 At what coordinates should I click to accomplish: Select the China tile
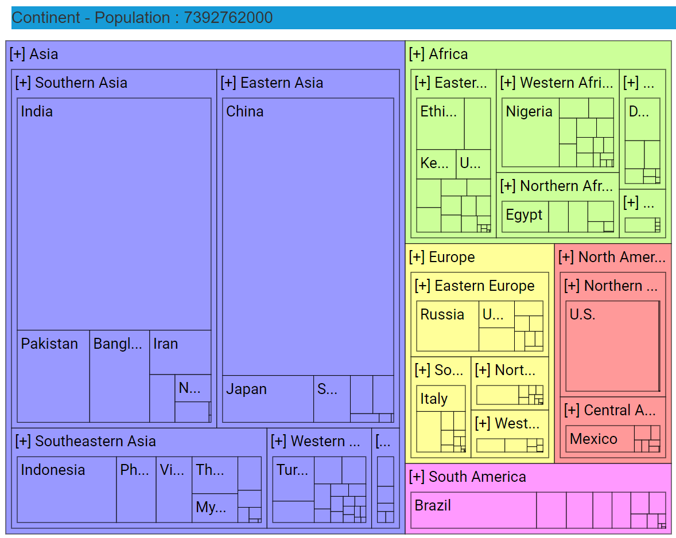point(308,236)
